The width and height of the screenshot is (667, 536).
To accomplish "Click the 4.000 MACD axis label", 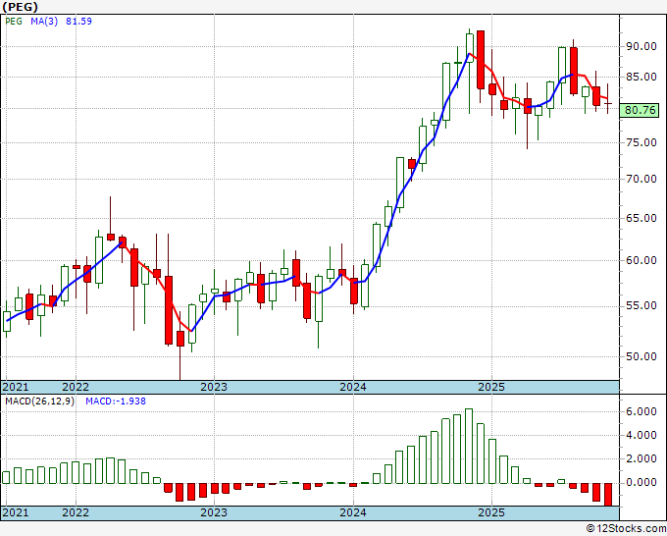I will [x=641, y=435].
